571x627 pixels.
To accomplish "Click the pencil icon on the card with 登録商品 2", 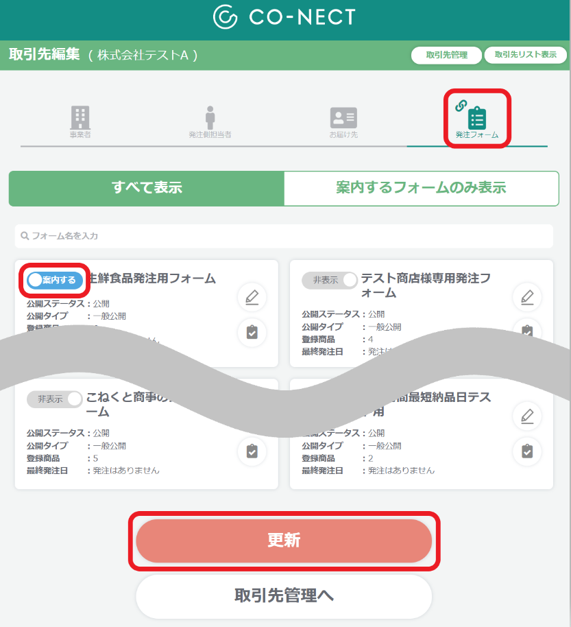I will [x=527, y=416].
